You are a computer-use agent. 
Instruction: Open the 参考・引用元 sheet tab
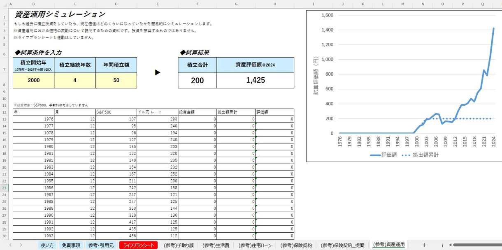(100, 245)
